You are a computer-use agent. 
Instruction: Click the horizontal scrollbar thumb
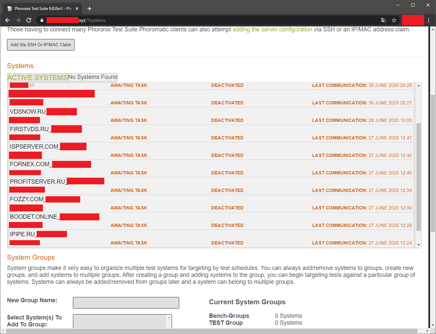pyautogui.click(x=212, y=331)
